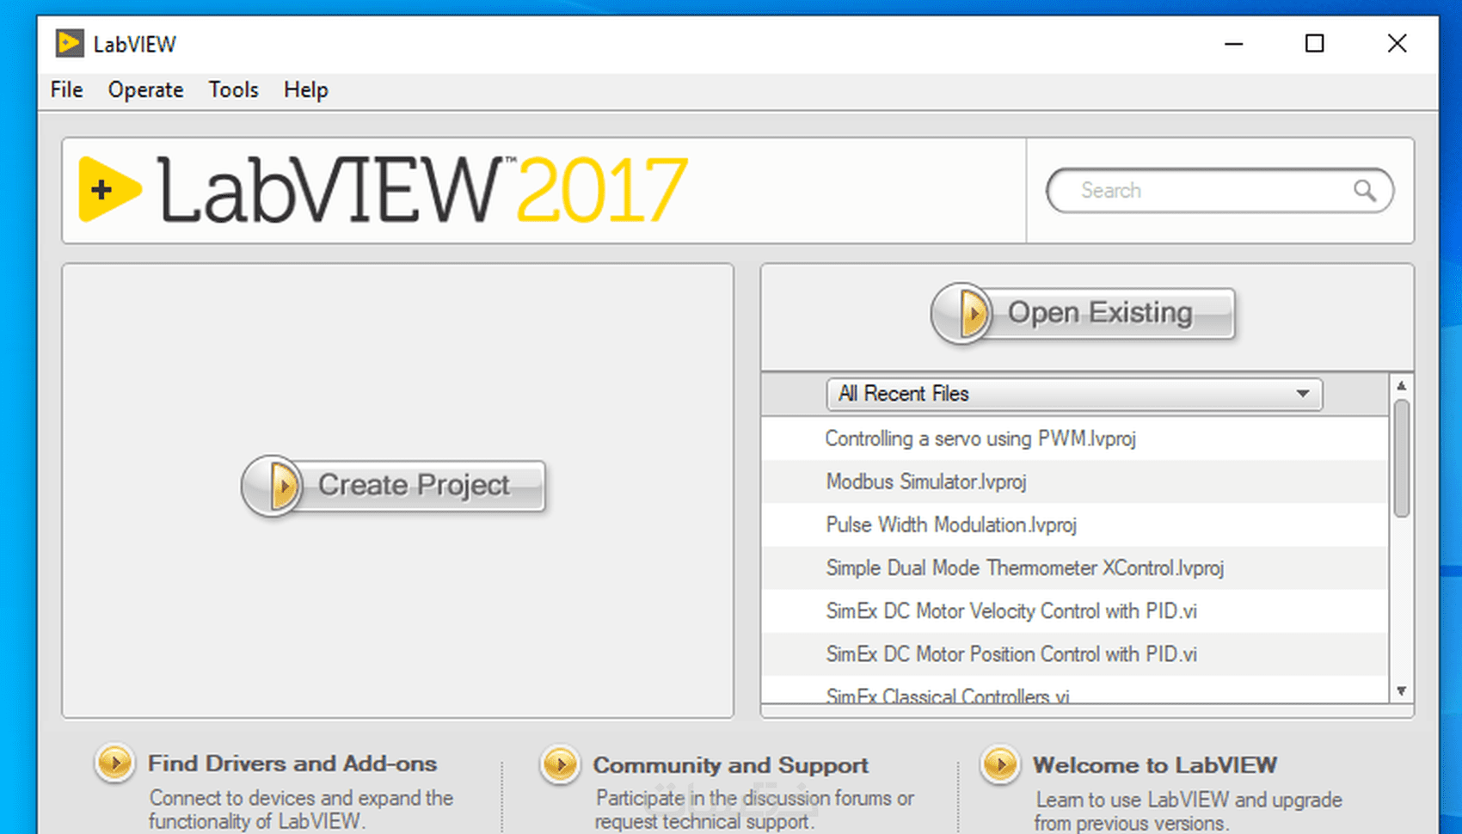Focus the Search input field
Screen dimensions: 1462x834
pyautogui.click(x=1219, y=190)
